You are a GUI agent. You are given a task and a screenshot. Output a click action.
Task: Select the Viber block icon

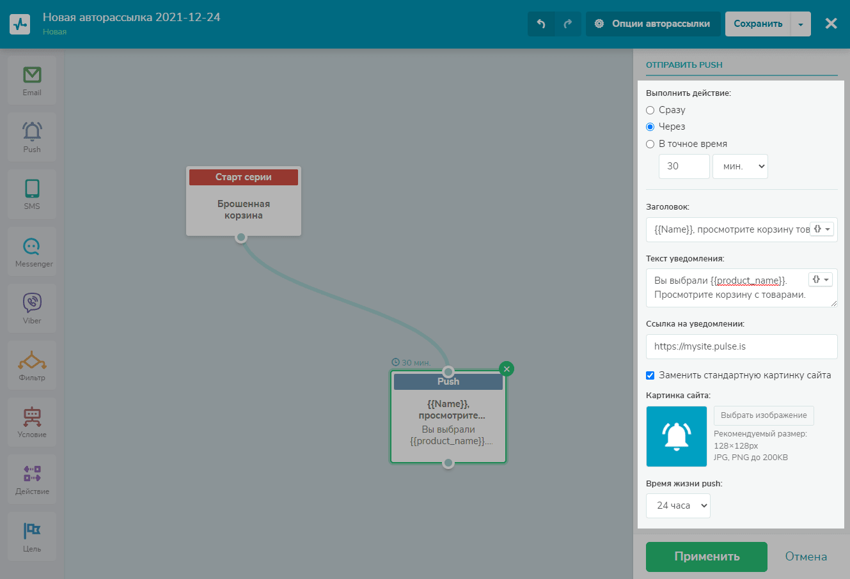point(32,309)
